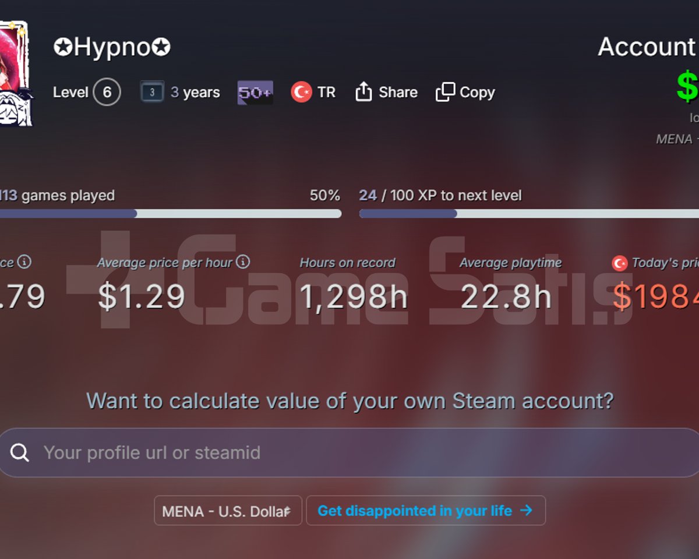Open the MENA - U.S. Dollar currency dropdown
The height and width of the screenshot is (559, 699).
coord(228,511)
